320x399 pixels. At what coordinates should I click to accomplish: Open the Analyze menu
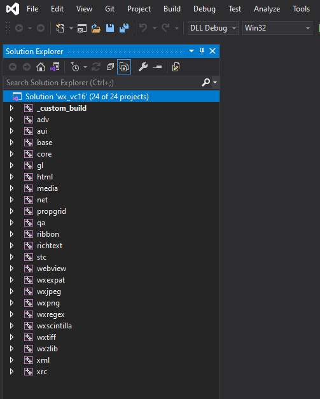pyautogui.click(x=267, y=9)
